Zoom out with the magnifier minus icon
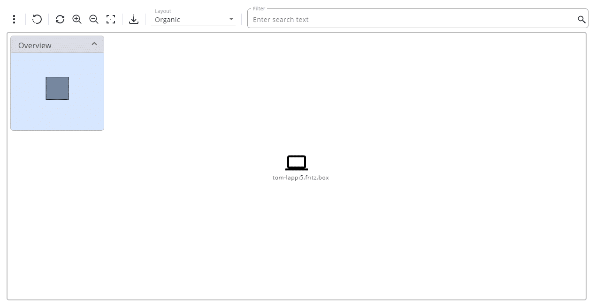 pos(94,19)
